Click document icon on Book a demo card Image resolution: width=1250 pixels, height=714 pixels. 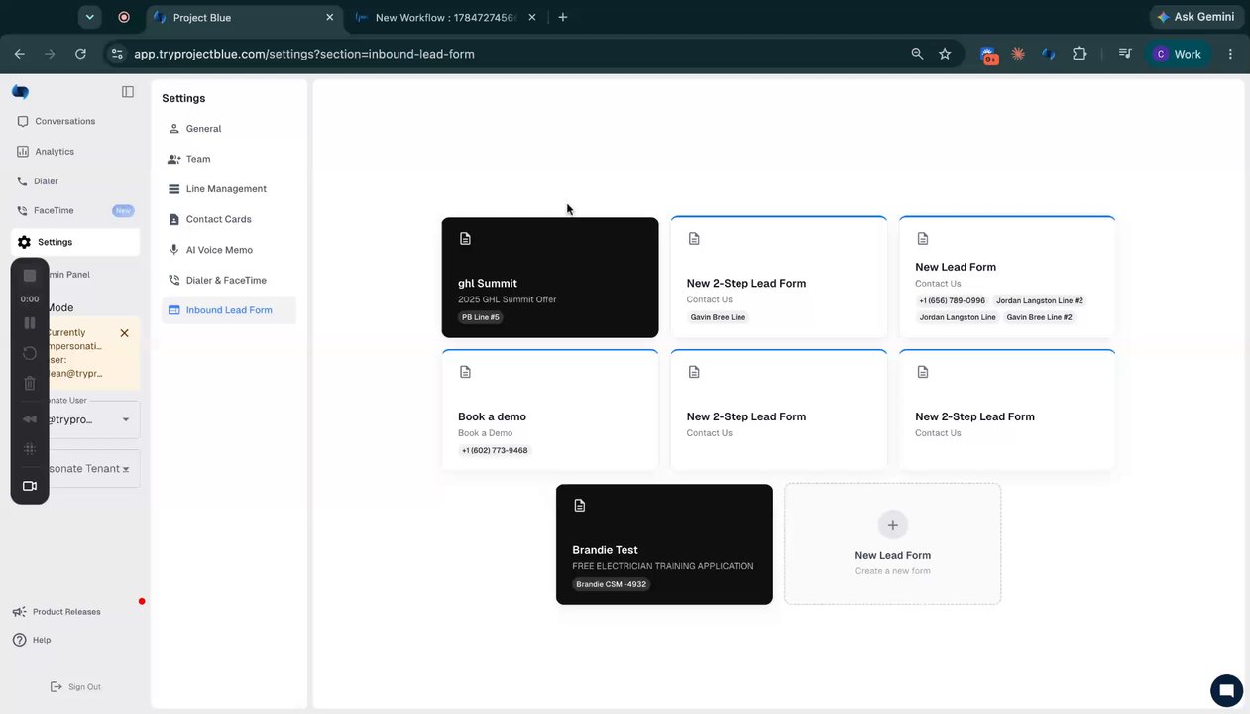coord(466,372)
